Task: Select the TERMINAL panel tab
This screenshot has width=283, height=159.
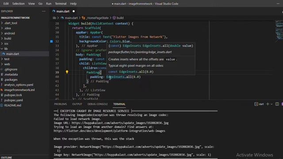Action: coord(119,104)
